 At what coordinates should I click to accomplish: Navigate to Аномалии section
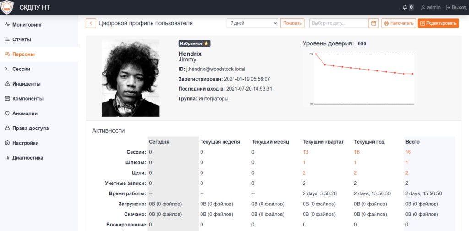coord(25,113)
